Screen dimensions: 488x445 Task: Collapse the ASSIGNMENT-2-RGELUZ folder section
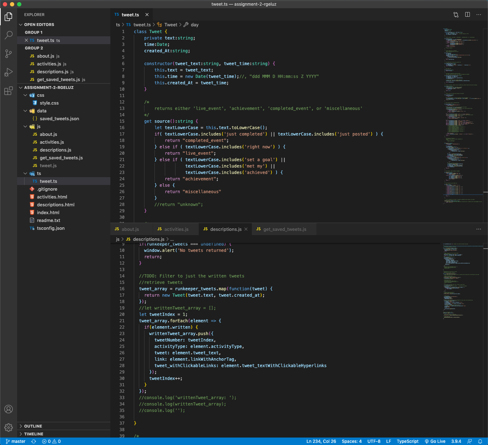(64, 88)
